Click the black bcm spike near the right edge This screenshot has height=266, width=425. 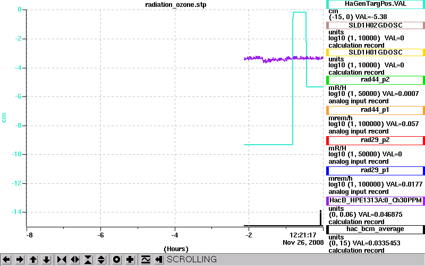click(321, 218)
